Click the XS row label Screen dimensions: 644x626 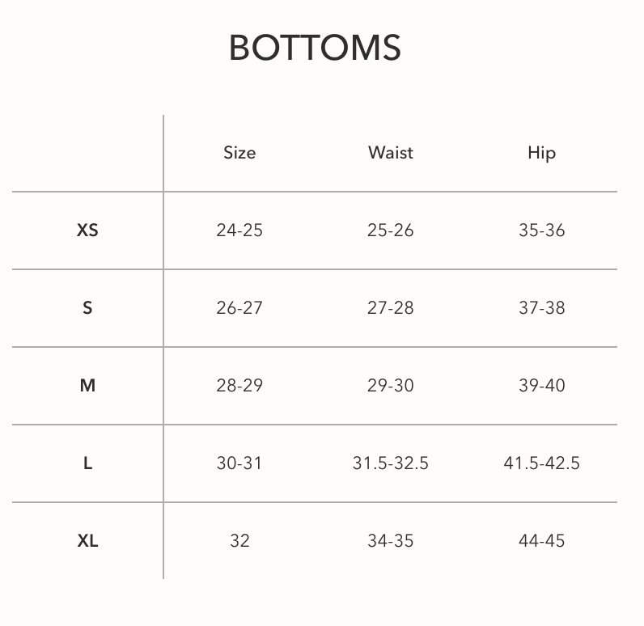tap(87, 230)
